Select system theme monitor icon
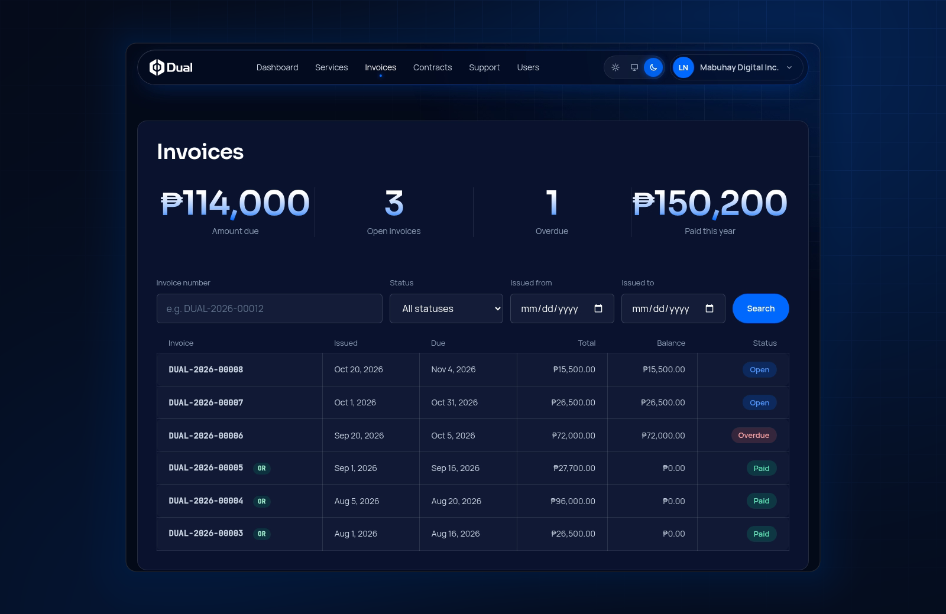Screen dimensions: 946x614 tap(634, 67)
